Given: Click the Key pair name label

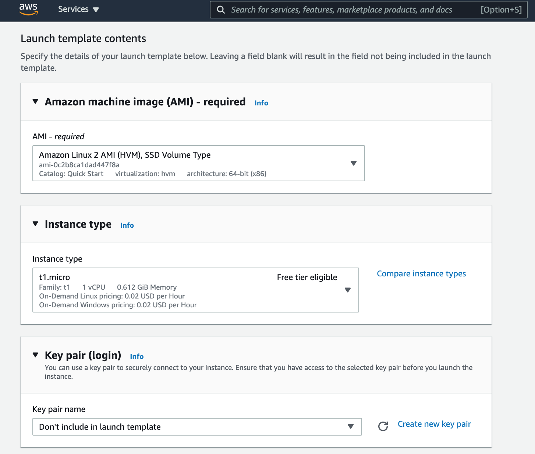Looking at the screenshot, I should (x=59, y=409).
